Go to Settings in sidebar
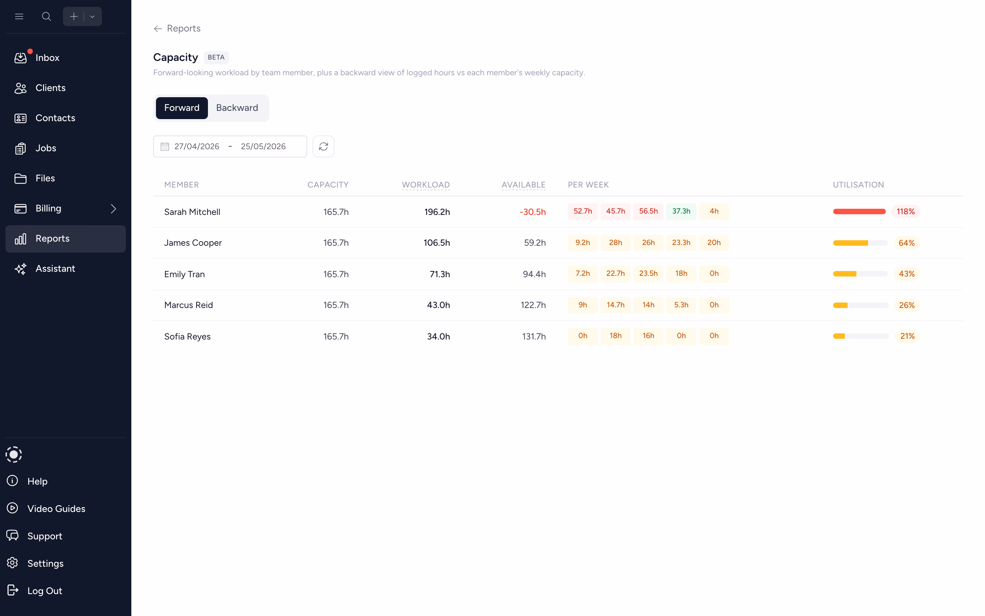Image resolution: width=985 pixels, height=616 pixels. point(45,563)
